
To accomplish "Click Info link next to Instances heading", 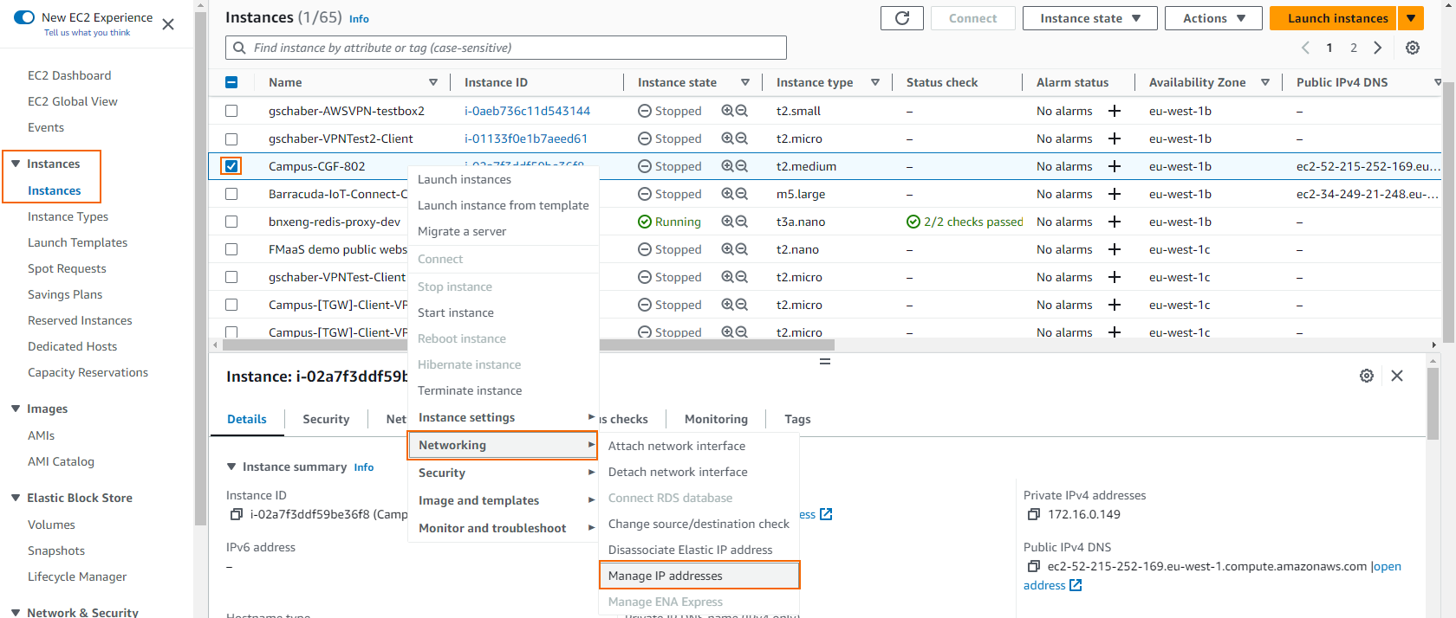I will tap(359, 19).
